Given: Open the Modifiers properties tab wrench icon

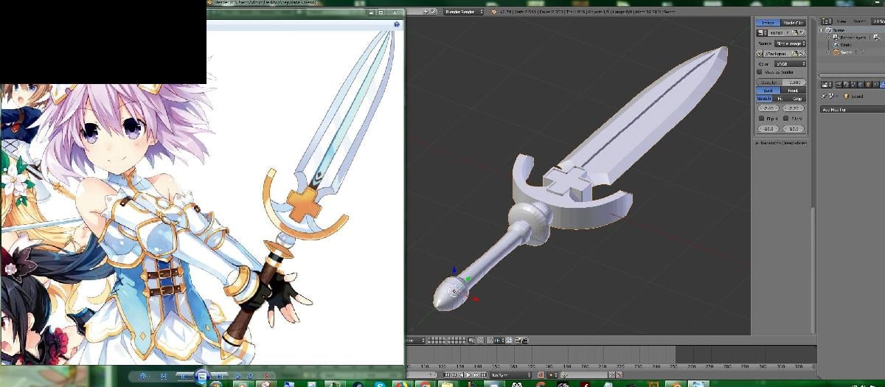Looking at the screenshot, I should (882, 84).
